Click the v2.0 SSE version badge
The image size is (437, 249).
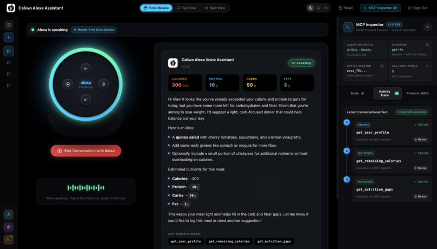[394, 24]
